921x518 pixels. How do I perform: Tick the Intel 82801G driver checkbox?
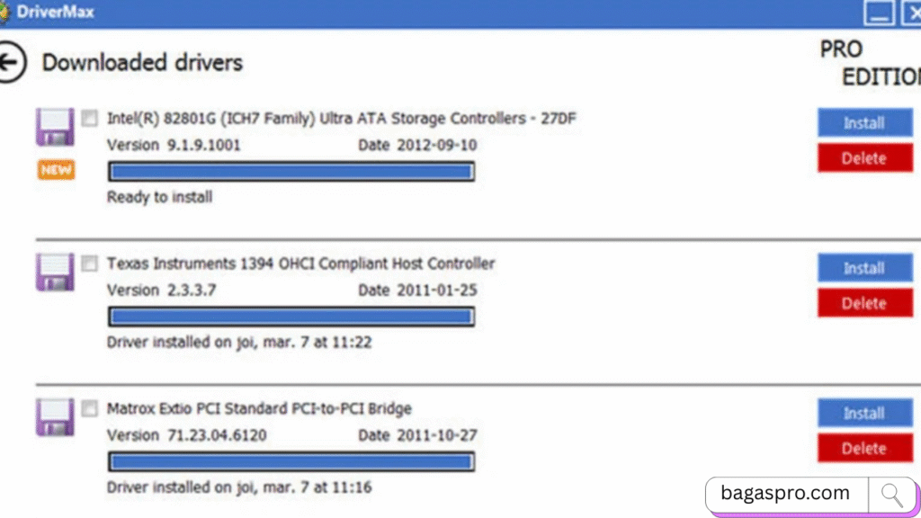click(x=89, y=118)
